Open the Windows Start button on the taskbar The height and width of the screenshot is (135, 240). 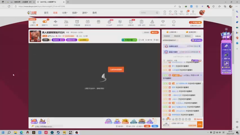coord(3,132)
